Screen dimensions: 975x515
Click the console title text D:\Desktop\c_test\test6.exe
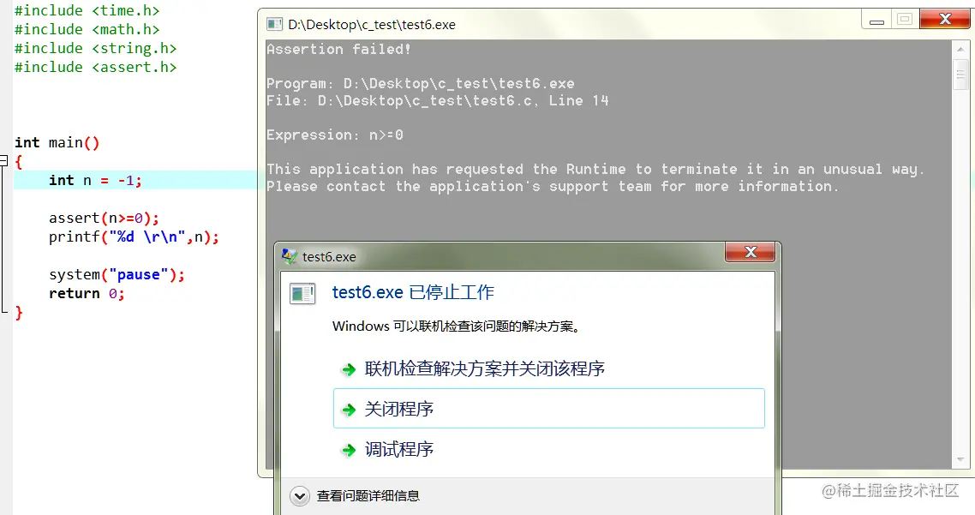pyautogui.click(x=372, y=25)
